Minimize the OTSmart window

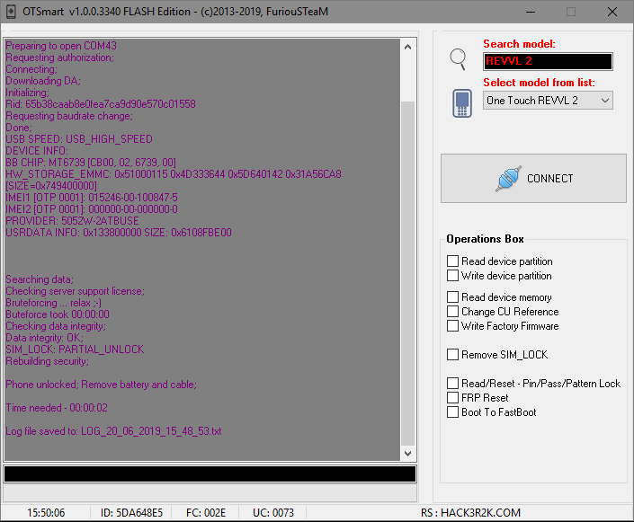coord(531,12)
